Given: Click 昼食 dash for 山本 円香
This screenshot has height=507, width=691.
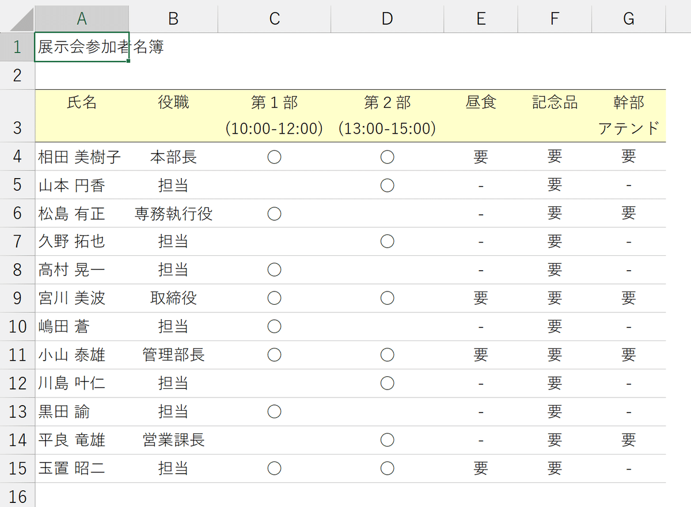Looking at the screenshot, I should pyautogui.click(x=481, y=186).
